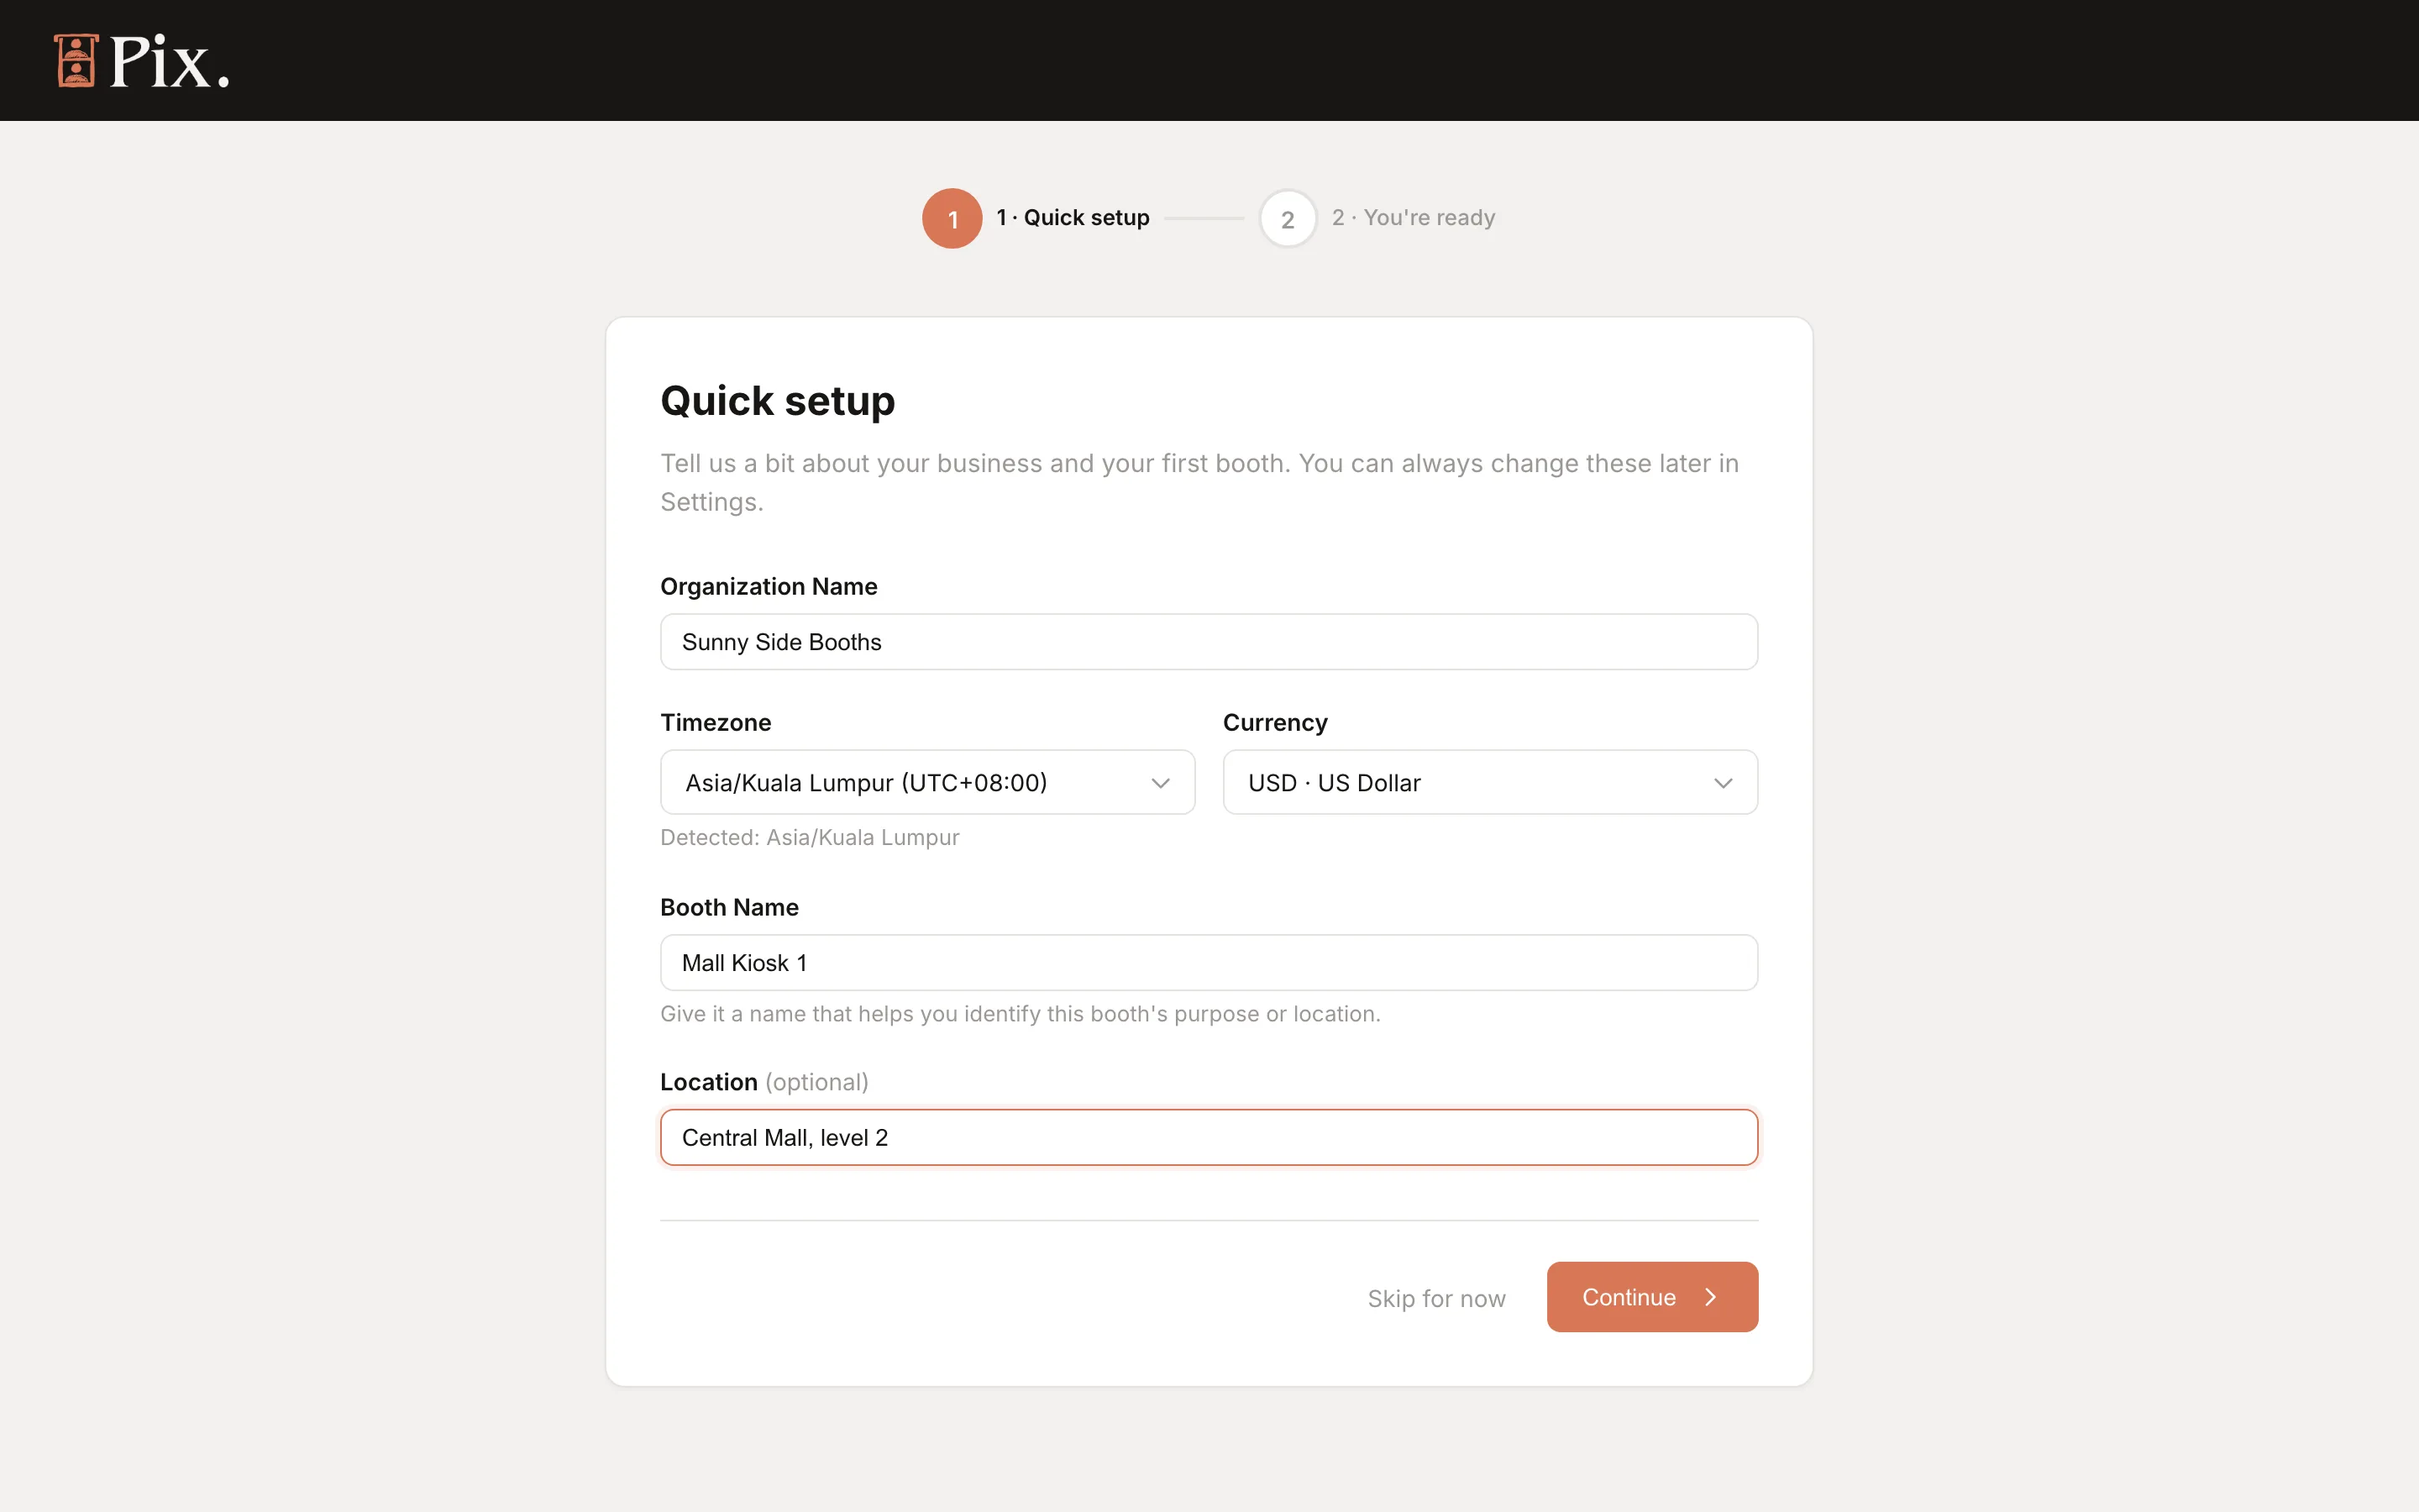Click the Continue button
The height and width of the screenshot is (1512, 2419).
tap(1652, 1297)
